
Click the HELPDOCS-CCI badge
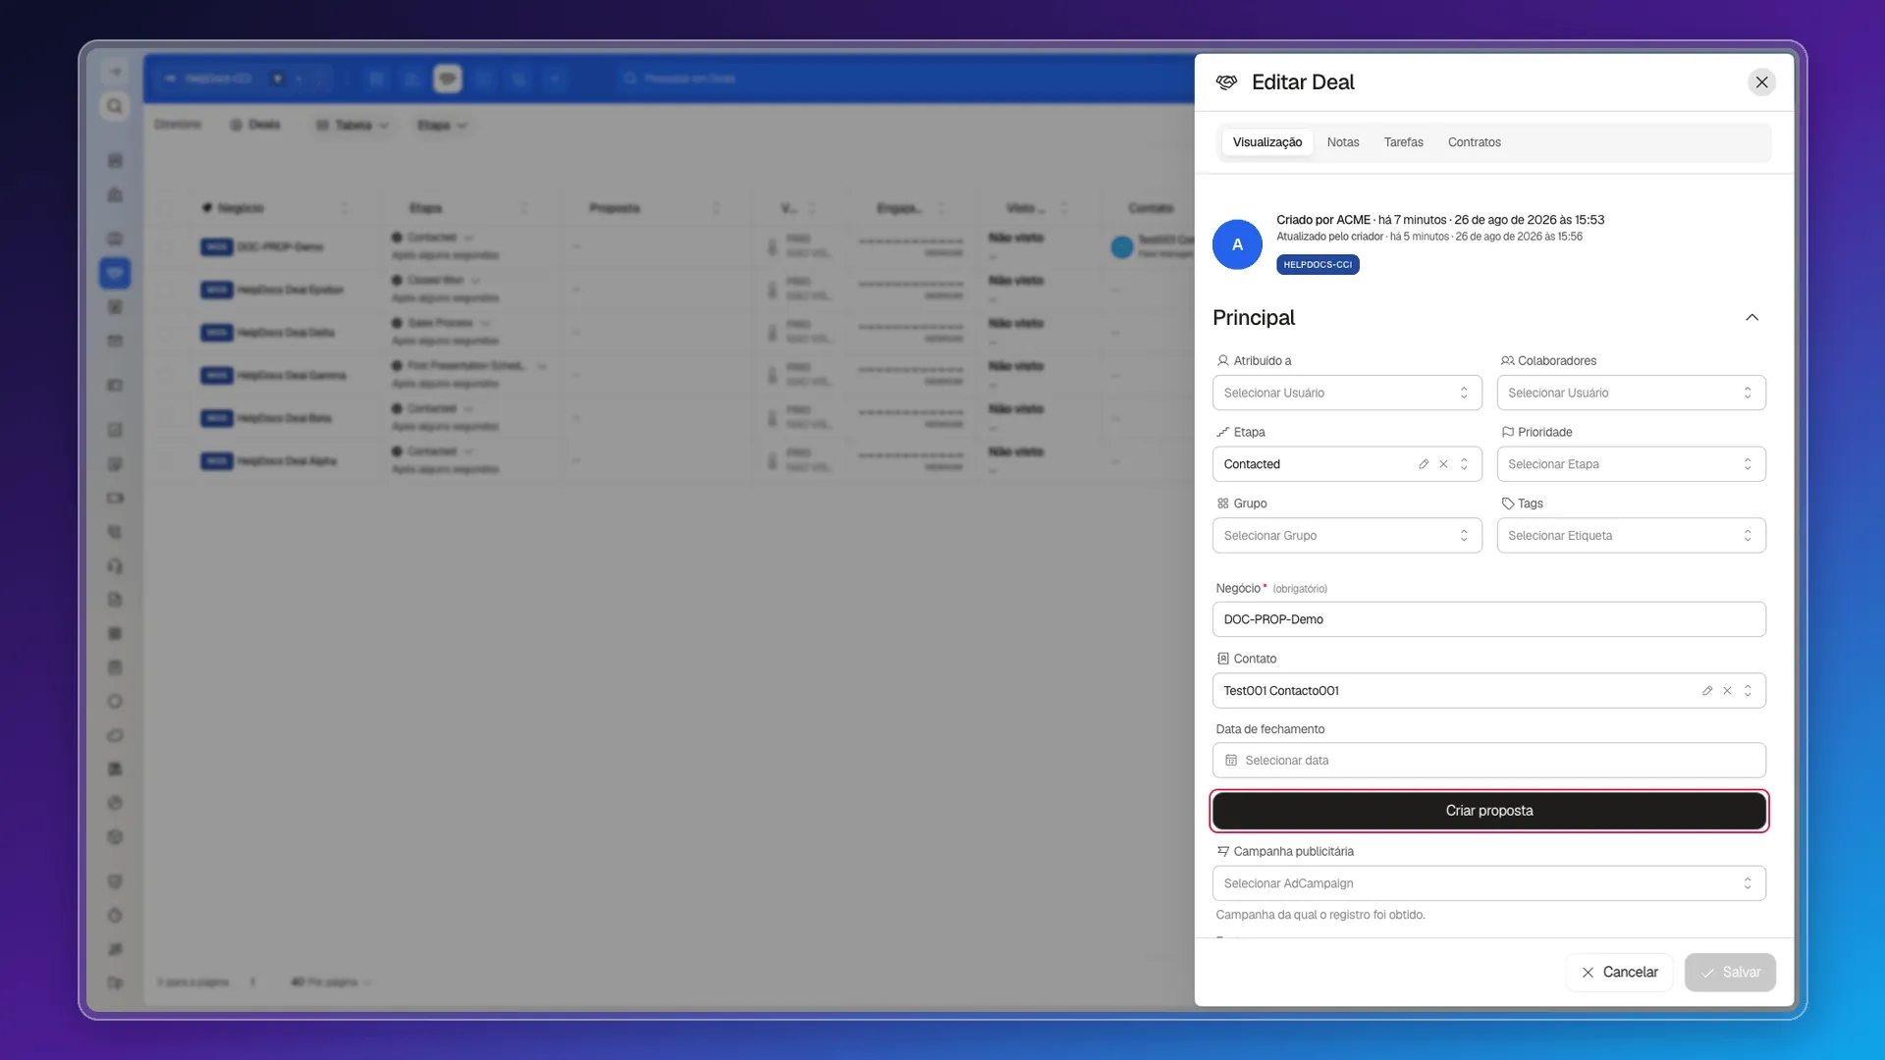1318,265
